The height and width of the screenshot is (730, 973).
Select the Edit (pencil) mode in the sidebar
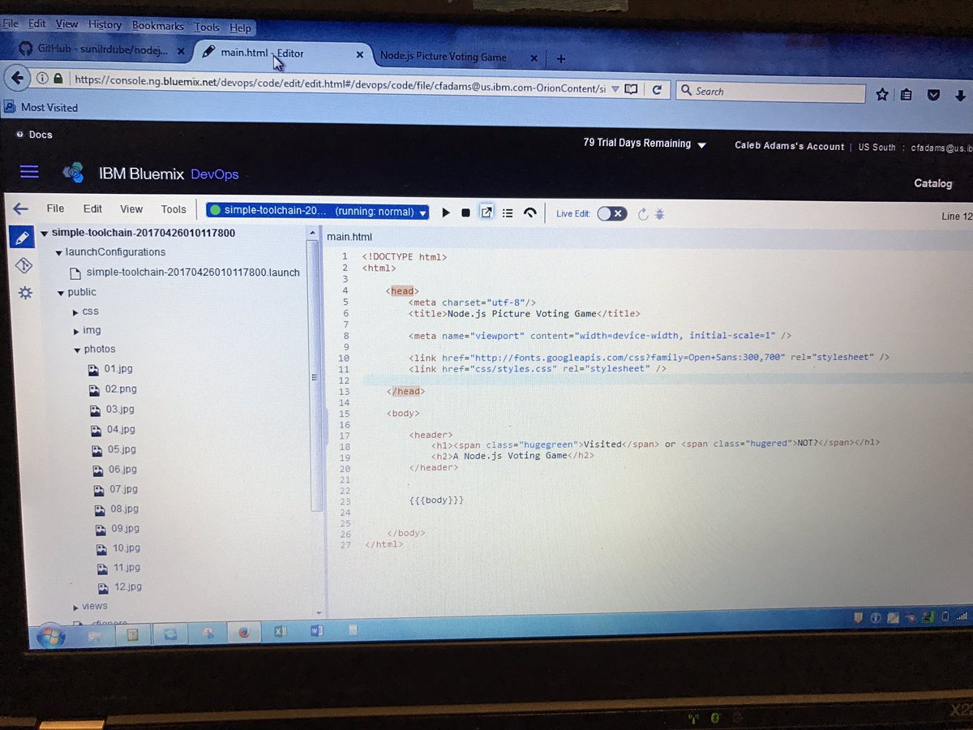pyautogui.click(x=23, y=237)
